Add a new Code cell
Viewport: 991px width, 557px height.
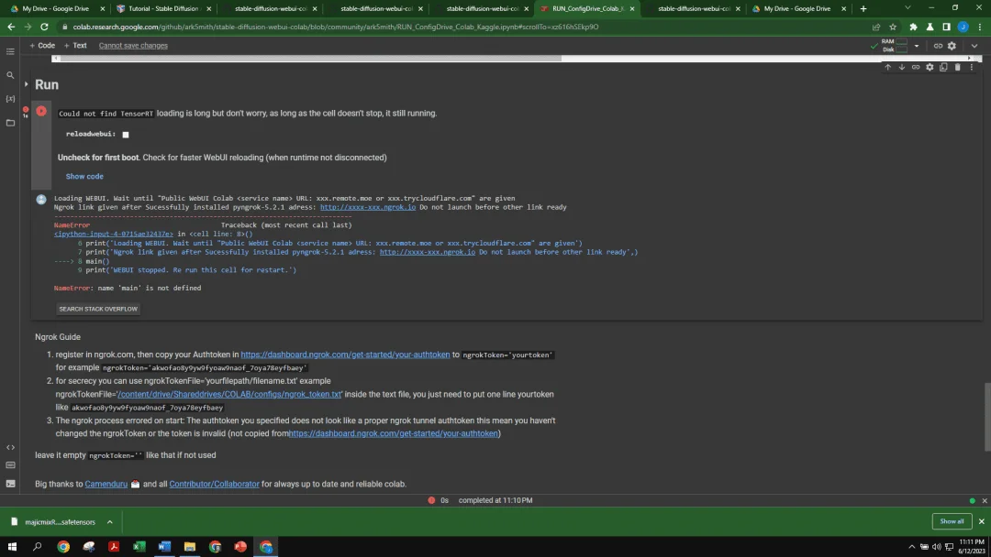(x=41, y=46)
